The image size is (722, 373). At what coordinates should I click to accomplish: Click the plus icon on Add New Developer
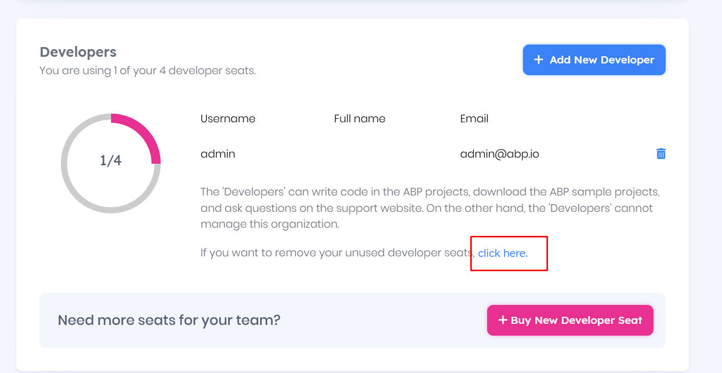[x=538, y=60]
